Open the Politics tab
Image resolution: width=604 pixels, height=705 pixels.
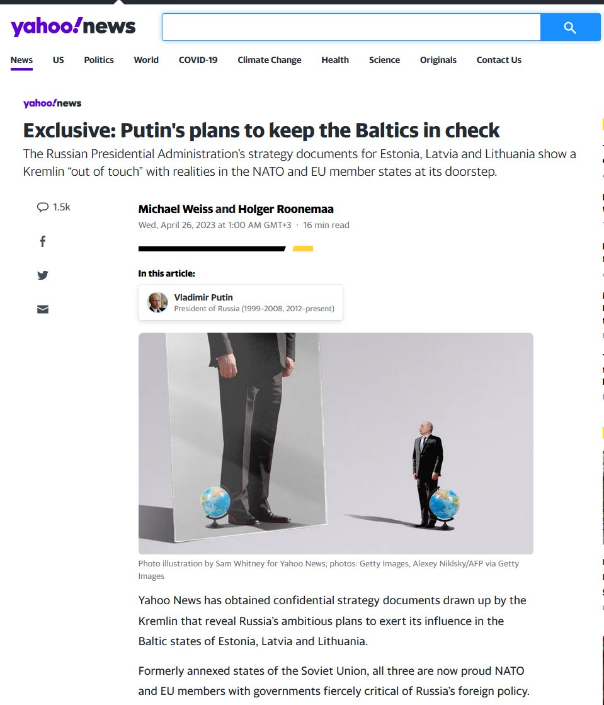tap(99, 60)
